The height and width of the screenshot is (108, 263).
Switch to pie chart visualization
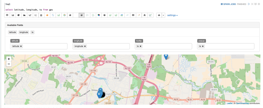[19, 15]
